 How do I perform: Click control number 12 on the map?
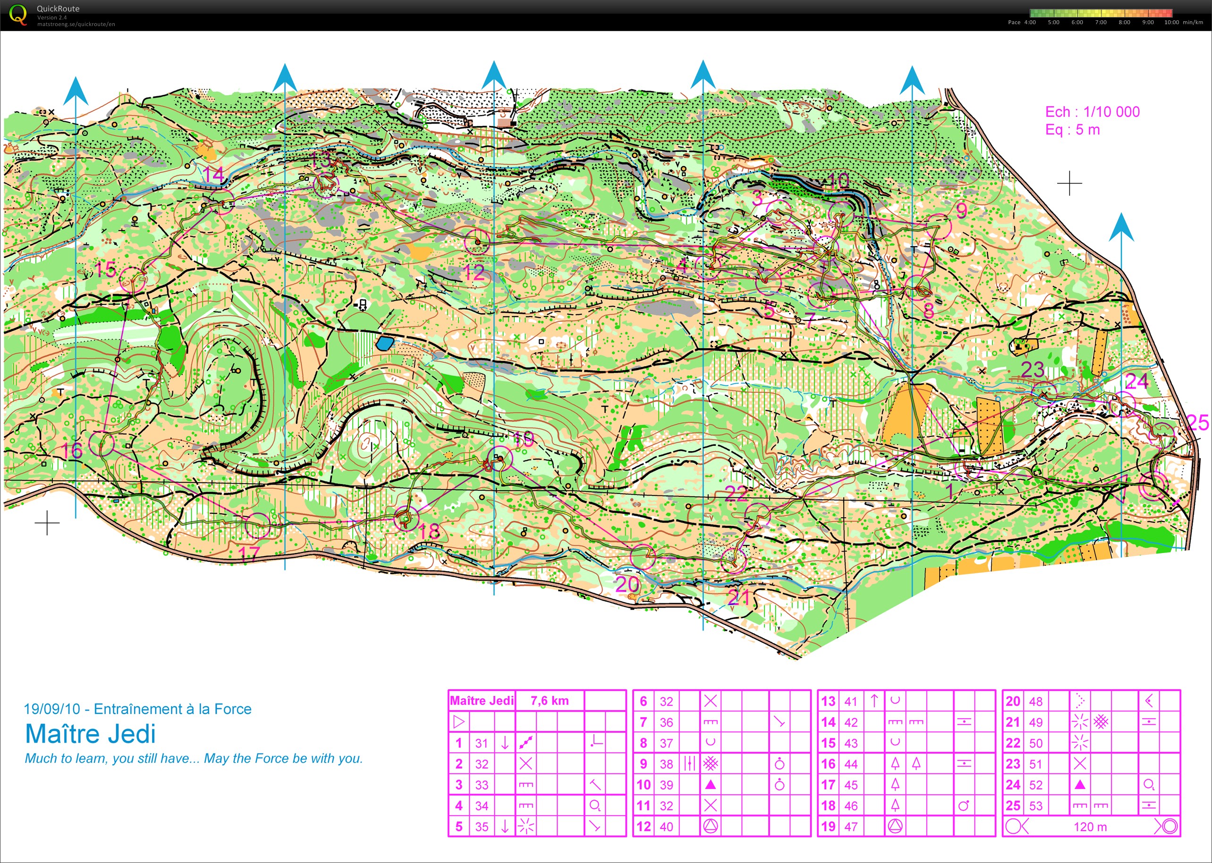(474, 273)
